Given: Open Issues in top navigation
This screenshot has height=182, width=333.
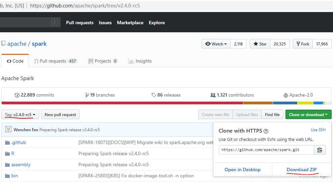Looking at the screenshot, I should coord(105,23).
